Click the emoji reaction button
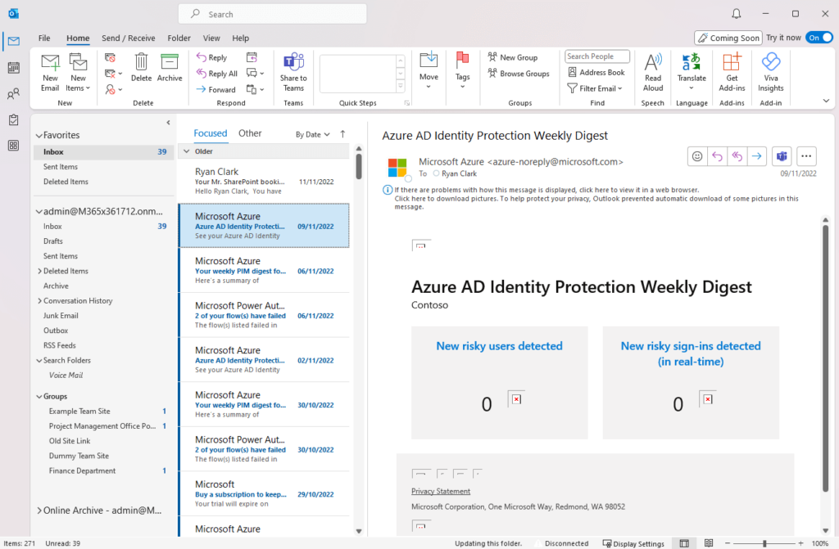839x549 pixels. [697, 156]
